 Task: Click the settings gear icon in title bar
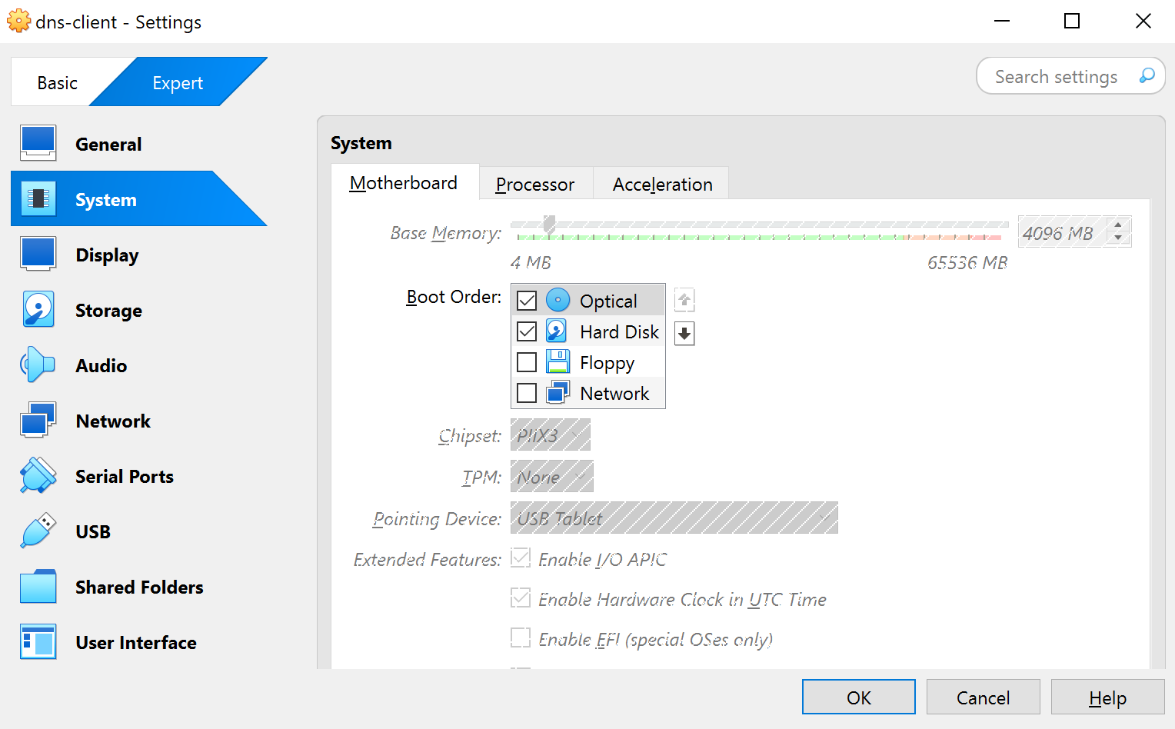pyautogui.click(x=18, y=22)
